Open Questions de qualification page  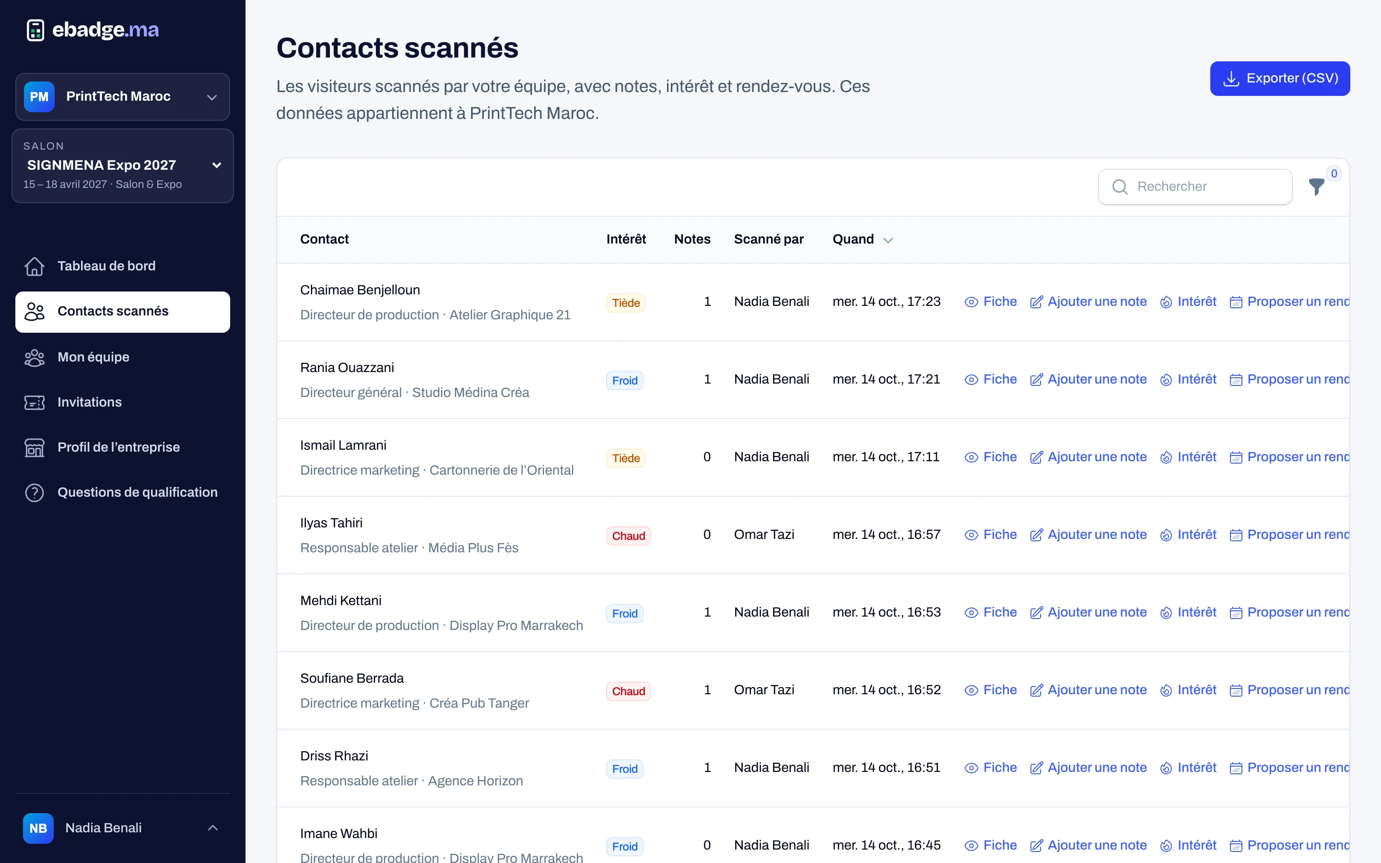coord(123,492)
